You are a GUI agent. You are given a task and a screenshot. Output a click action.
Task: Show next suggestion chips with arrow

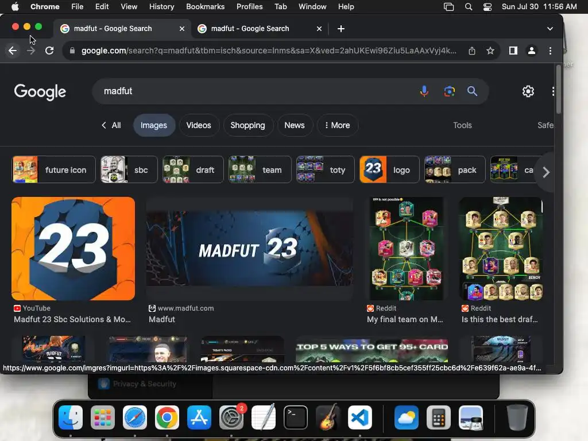[x=546, y=172]
